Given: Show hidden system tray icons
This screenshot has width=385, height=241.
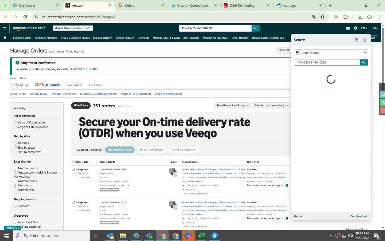Looking at the screenshot, I should 331,236.
